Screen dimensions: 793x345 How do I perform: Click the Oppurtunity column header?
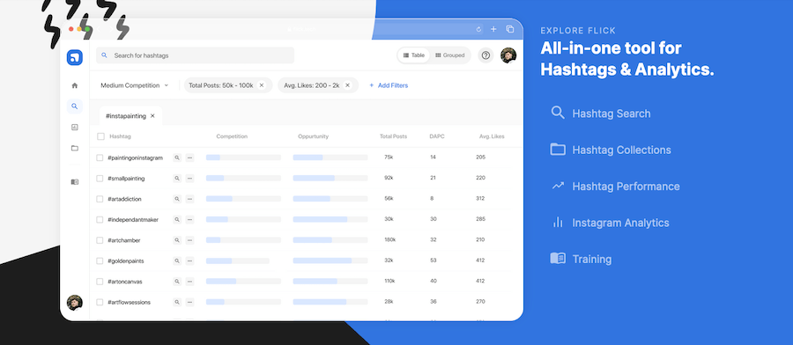click(x=313, y=136)
